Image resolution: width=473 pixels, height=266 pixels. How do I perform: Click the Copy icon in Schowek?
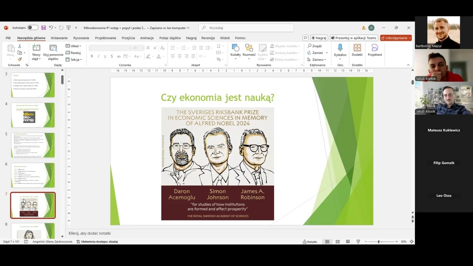click(20, 53)
